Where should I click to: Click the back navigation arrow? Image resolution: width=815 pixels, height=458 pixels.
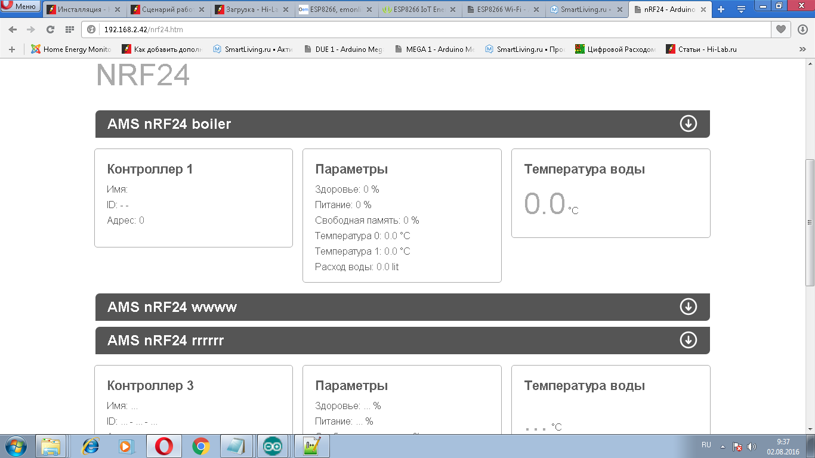[13, 29]
